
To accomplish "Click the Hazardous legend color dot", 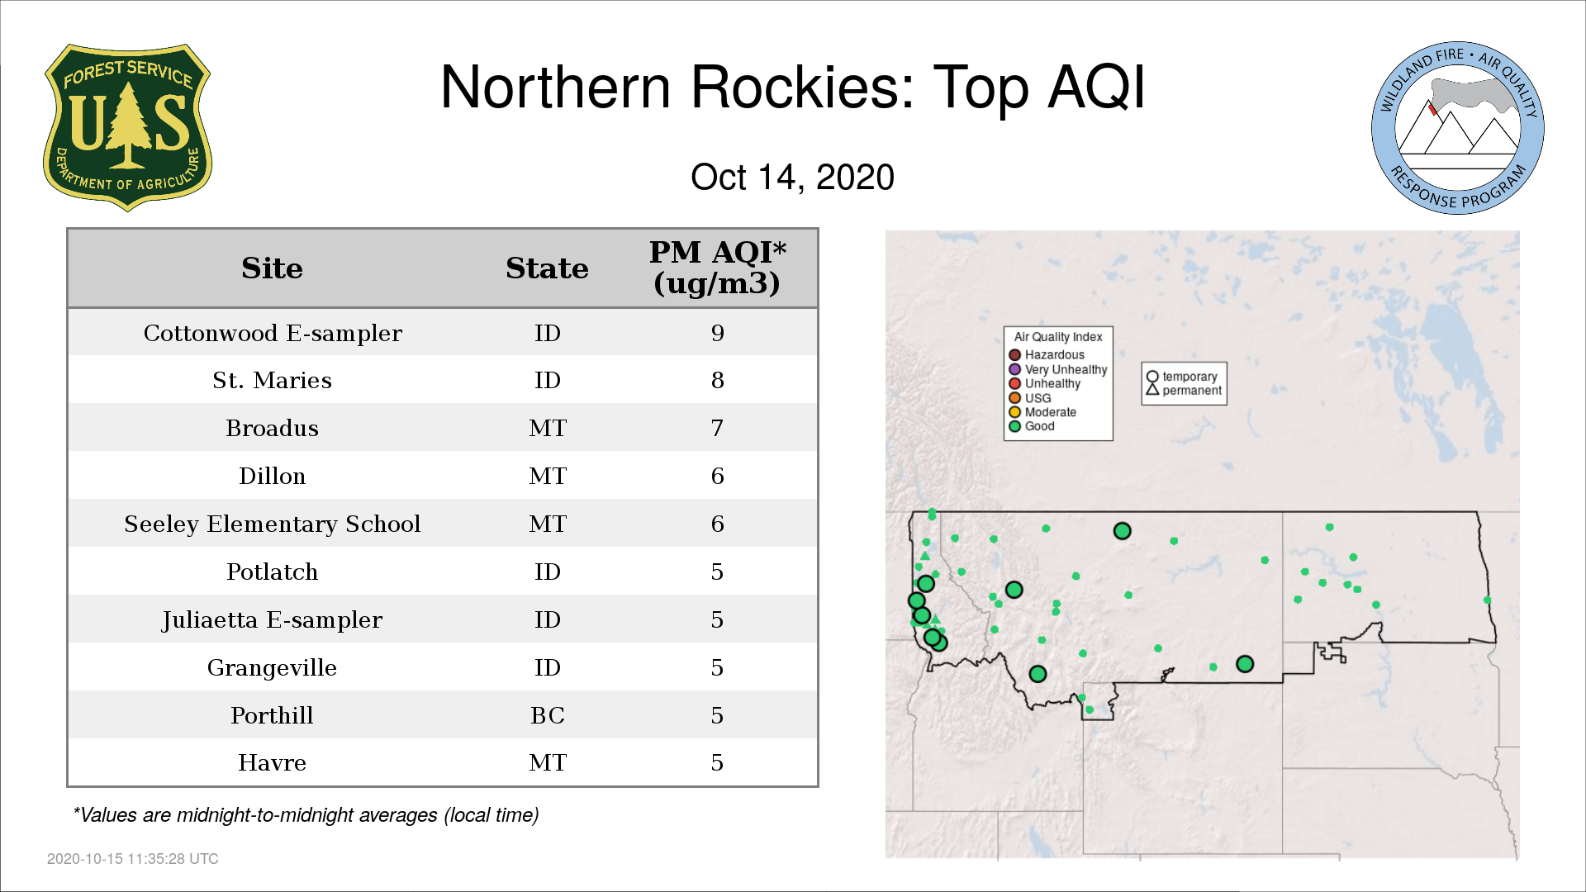I will pyautogui.click(x=1014, y=355).
